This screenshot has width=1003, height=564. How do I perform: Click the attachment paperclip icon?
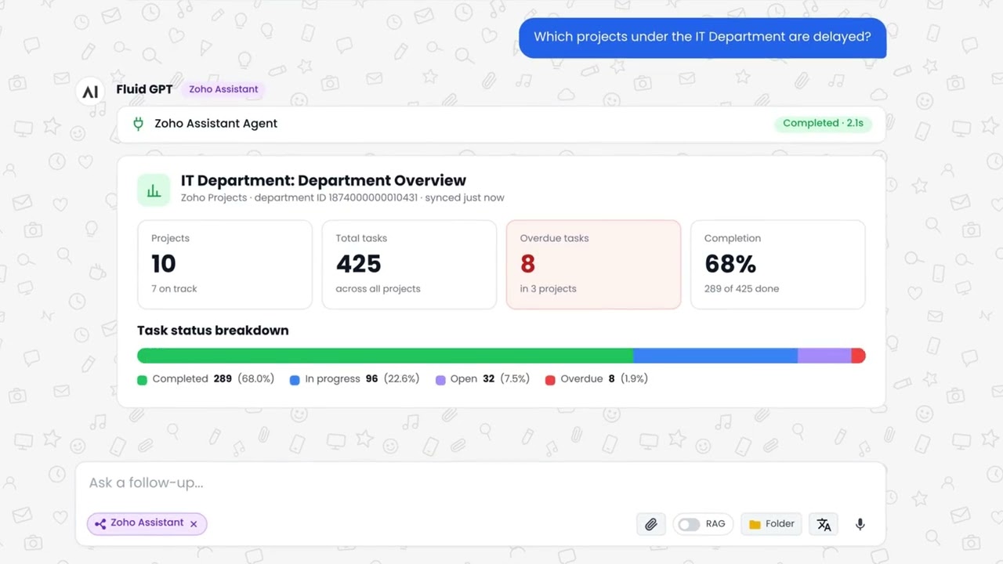[x=650, y=524]
